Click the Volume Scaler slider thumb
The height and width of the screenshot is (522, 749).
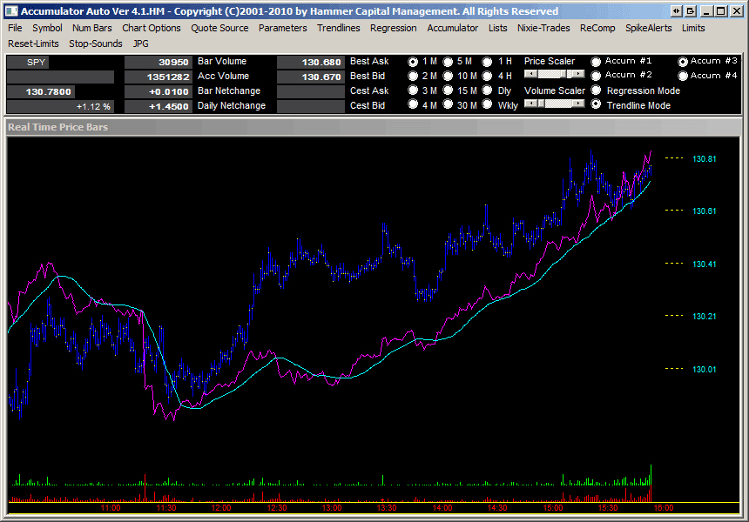coord(541,104)
